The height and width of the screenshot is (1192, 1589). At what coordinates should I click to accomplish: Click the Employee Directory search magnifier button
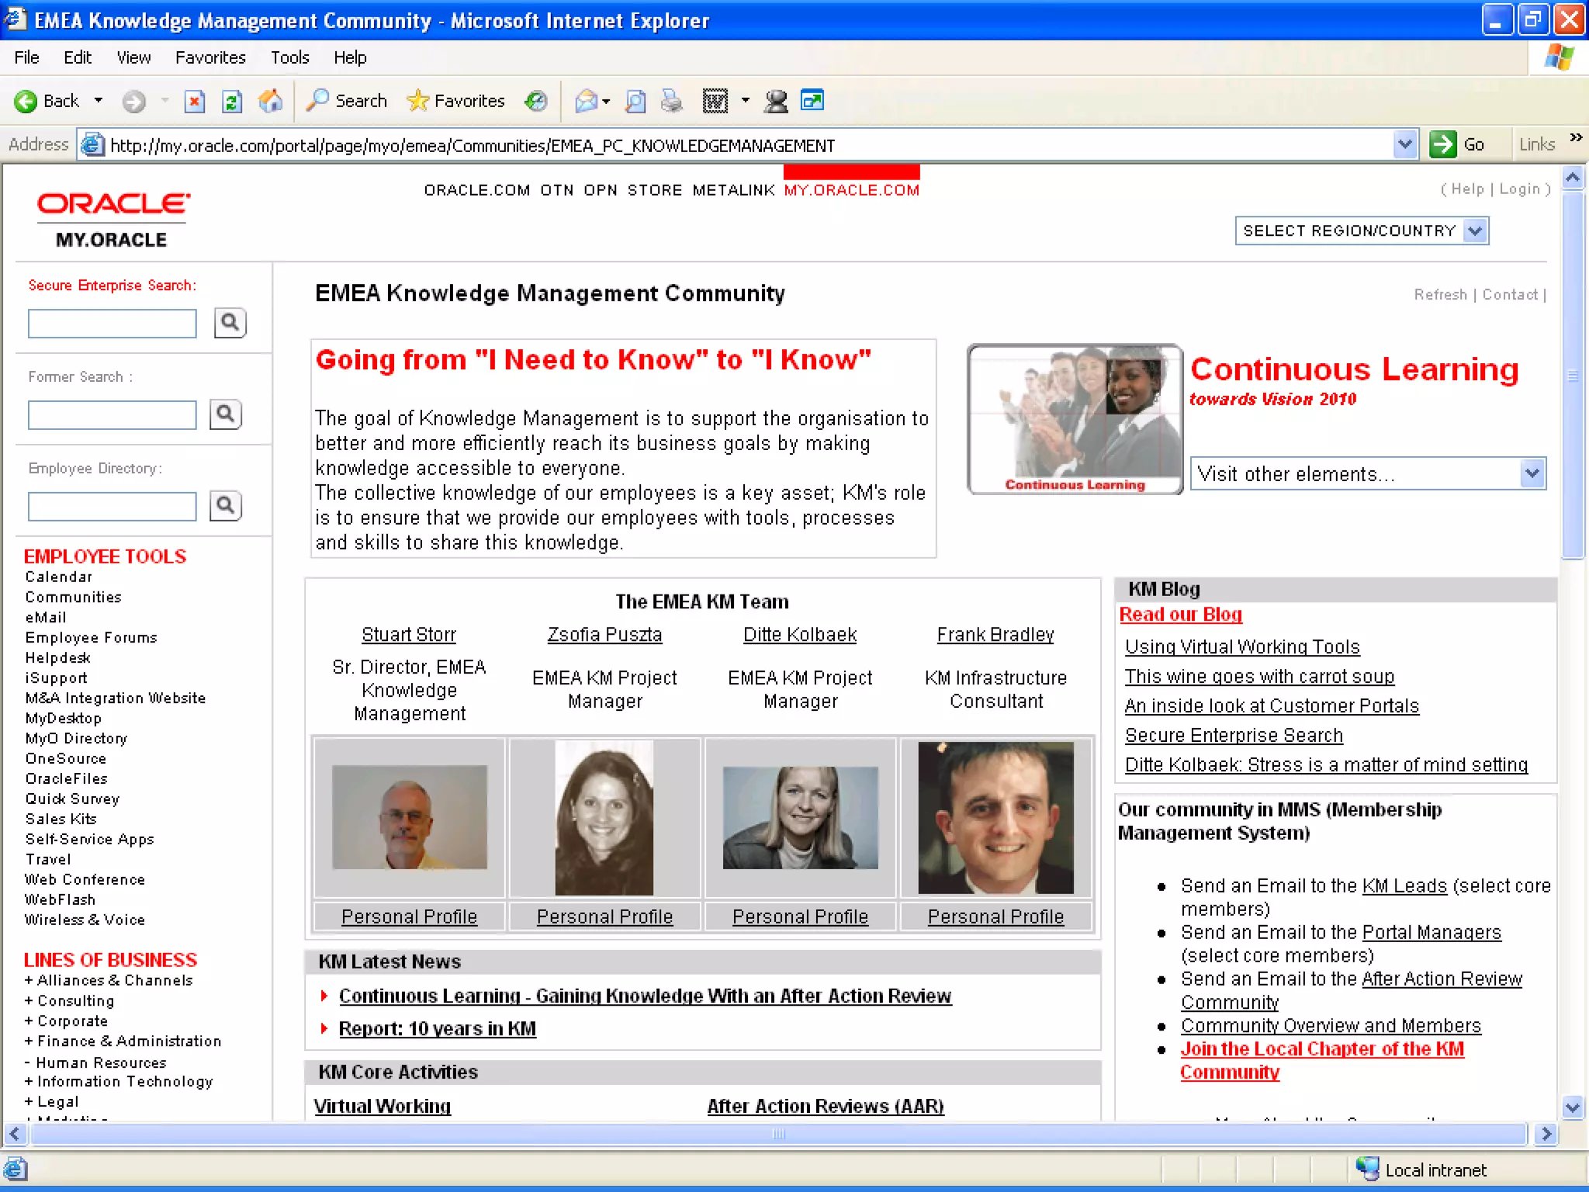pyautogui.click(x=226, y=506)
